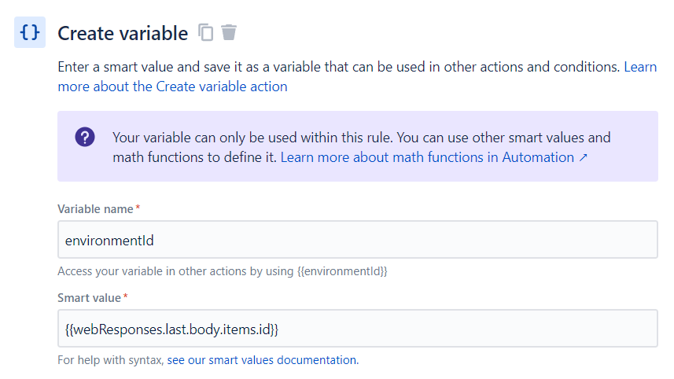Click the purple question mark info icon
Screen dimensions: 674x379
pos(85,138)
